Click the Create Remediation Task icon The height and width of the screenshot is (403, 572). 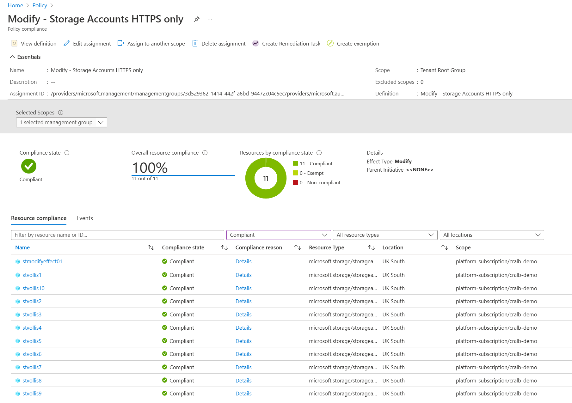click(x=255, y=43)
